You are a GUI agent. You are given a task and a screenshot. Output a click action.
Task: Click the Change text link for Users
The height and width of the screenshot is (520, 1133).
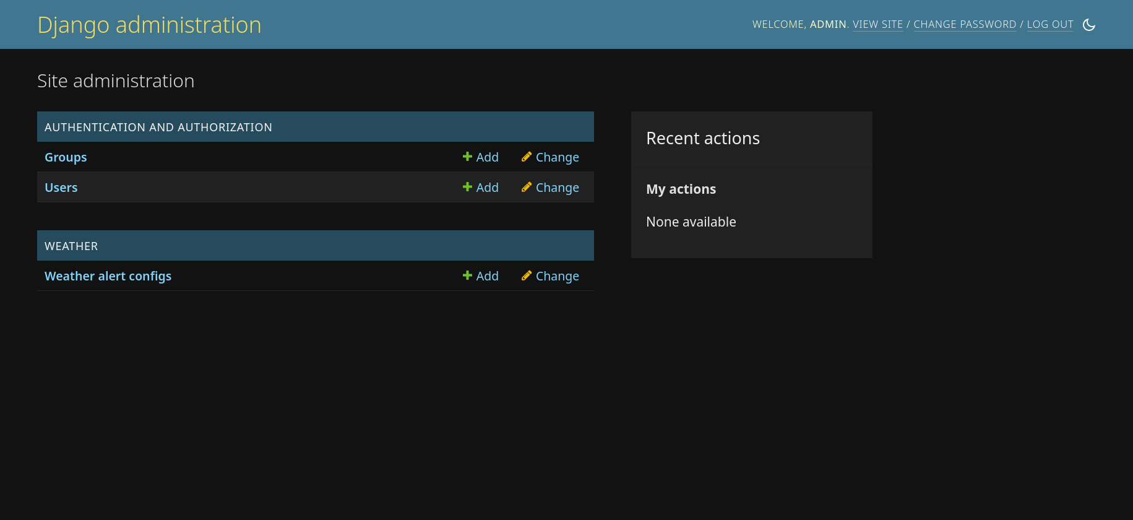pos(558,188)
